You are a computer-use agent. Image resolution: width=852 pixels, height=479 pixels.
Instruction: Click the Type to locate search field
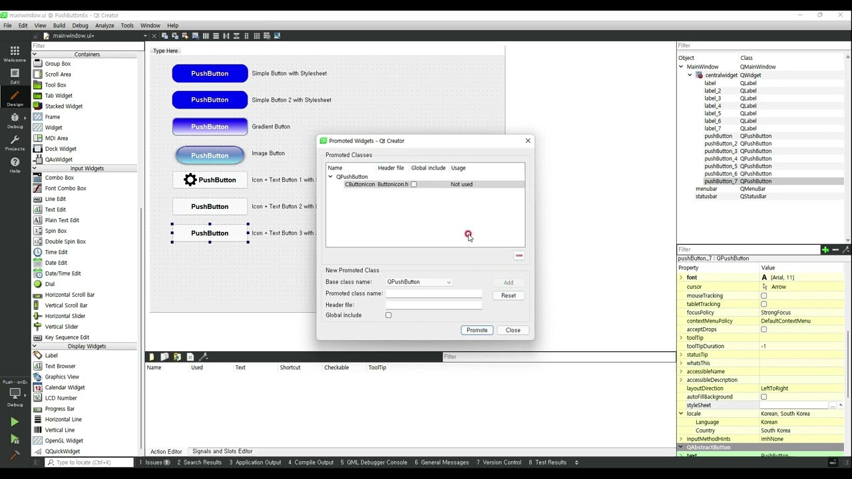click(x=91, y=462)
